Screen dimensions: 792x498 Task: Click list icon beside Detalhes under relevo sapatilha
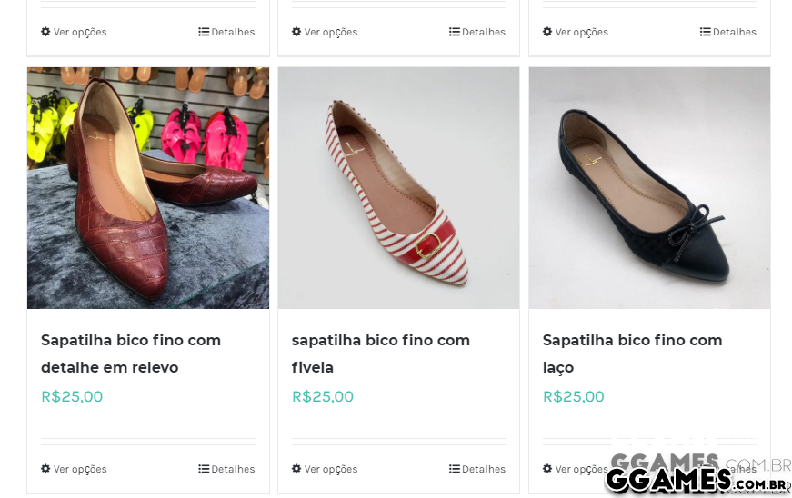click(204, 469)
